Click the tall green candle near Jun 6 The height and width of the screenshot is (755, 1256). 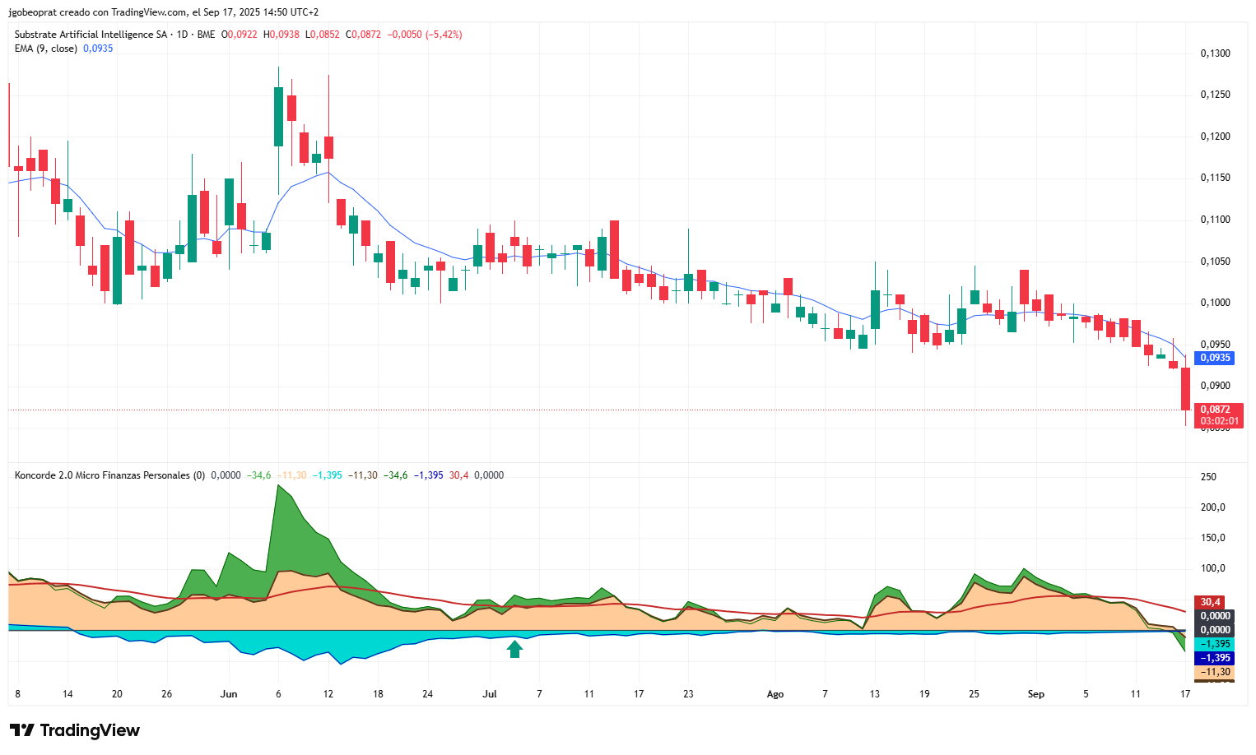[x=278, y=117]
